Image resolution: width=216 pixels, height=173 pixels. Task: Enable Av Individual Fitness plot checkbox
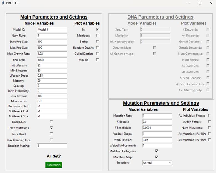[209, 115]
